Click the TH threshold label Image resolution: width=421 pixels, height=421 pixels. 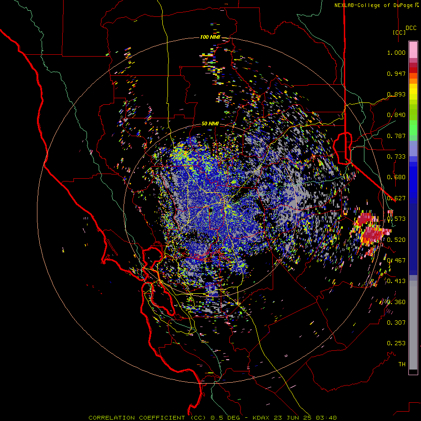pos(402,364)
